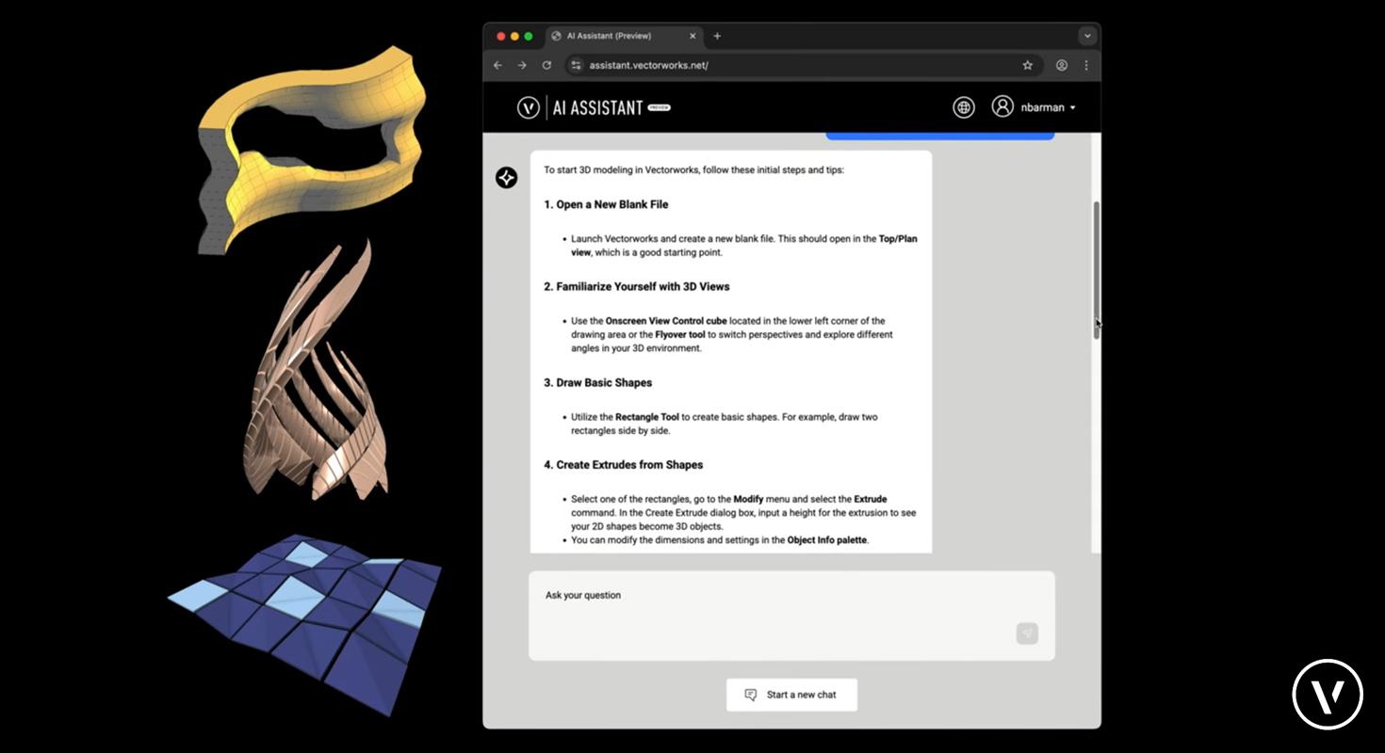Image resolution: width=1385 pixels, height=753 pixels.
Task: Click the browser forward arrow
Action: pos(522,66)
